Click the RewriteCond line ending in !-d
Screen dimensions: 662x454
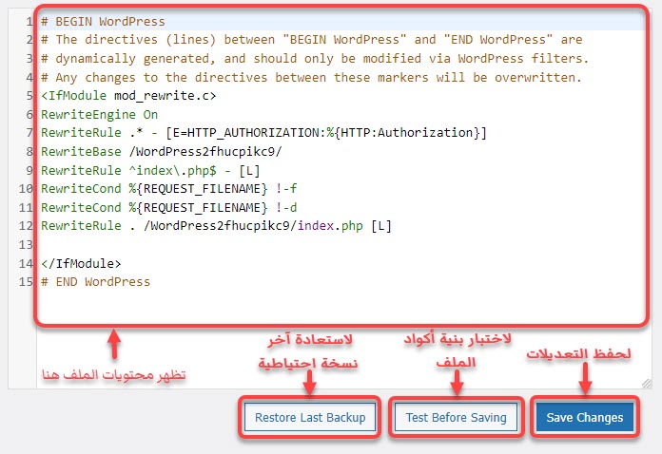169,207
